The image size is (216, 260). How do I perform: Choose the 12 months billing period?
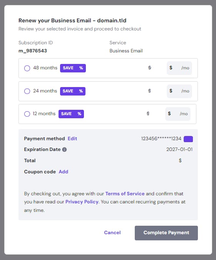click(x=27, y=114)
